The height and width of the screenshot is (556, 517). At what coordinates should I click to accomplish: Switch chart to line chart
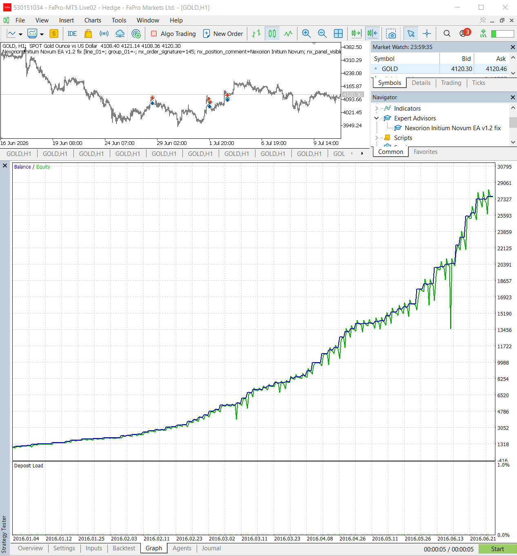click(288, 34)
